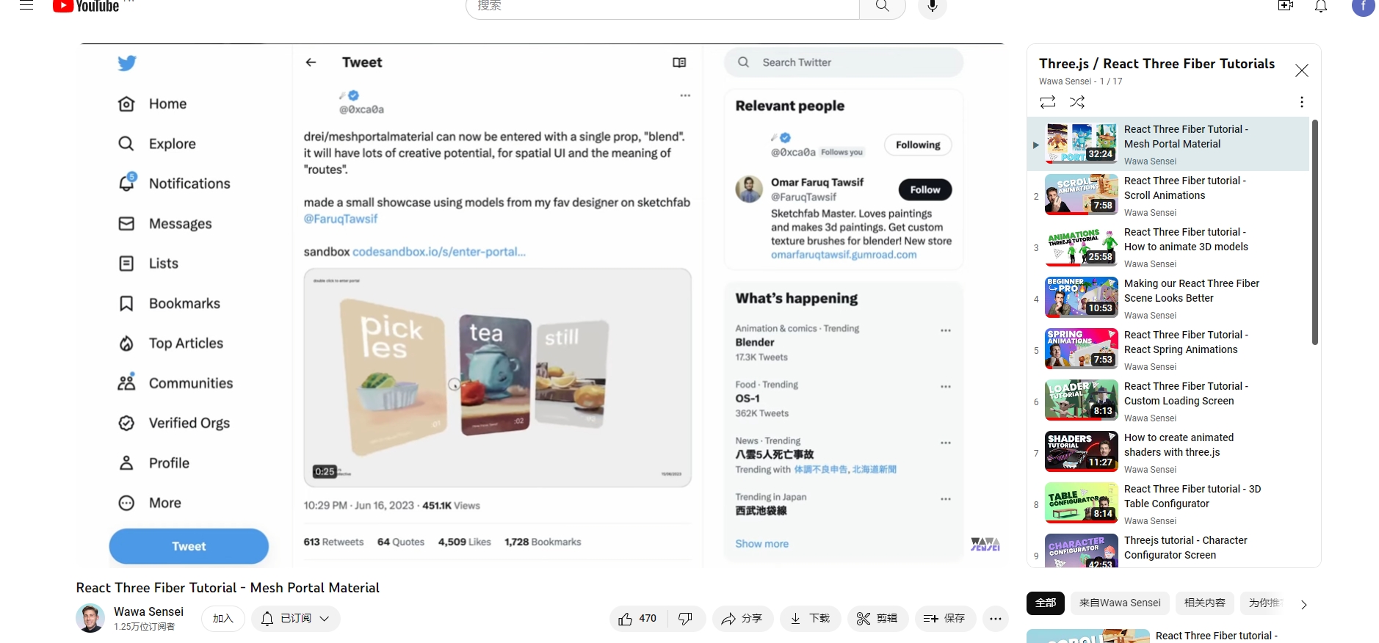Open the hamburger guide menu
The image size is (1379, 643).
pyautogui.click(x=26, y=5)
